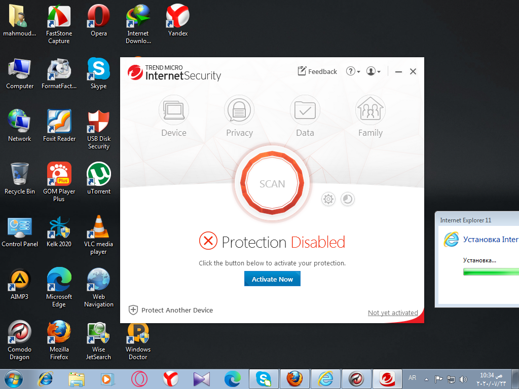The image size is (519, 389).
Task: Switch to Comodo Dragon taskbar button
Action: pyautogui.click(x=356, y=379)
